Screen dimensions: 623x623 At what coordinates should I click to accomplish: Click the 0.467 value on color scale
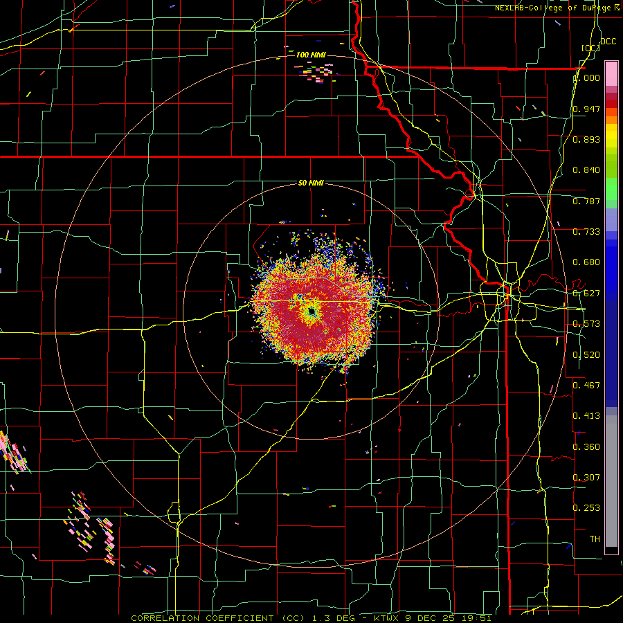[586, 385]
